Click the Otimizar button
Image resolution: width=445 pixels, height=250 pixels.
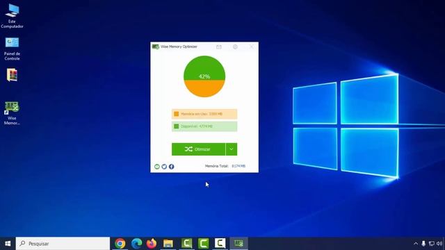[x=198, y=149]
